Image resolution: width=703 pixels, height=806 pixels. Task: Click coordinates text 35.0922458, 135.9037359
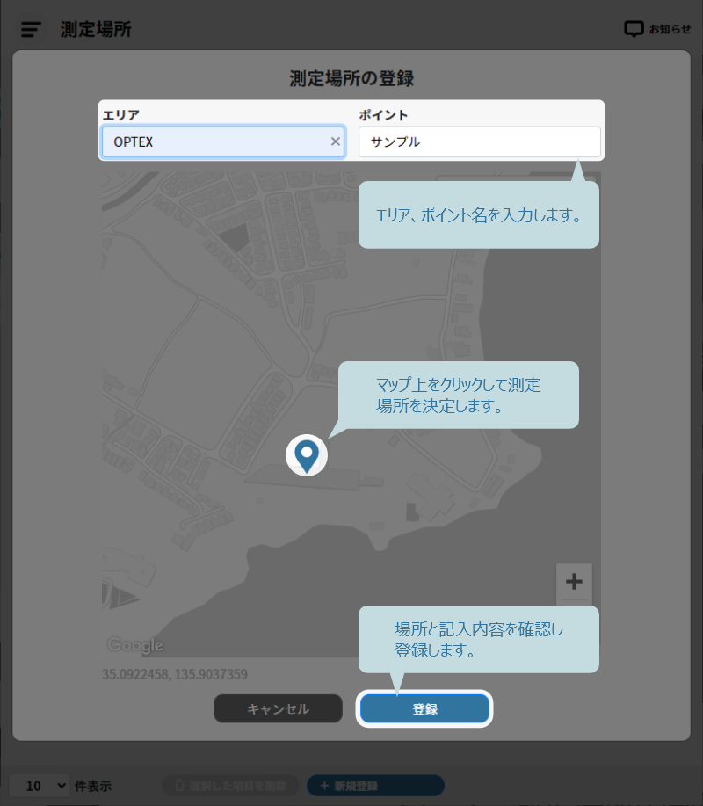click(175, 674)
